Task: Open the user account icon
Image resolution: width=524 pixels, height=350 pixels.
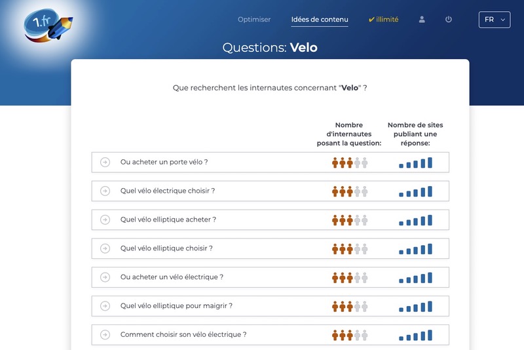Action: [422, 20]
